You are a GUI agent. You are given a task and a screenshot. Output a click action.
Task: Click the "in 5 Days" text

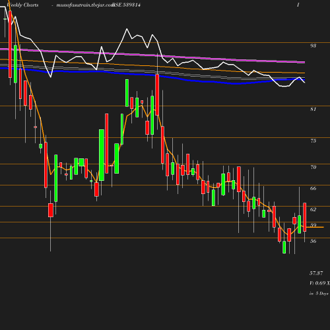click(x=319, y=294)
